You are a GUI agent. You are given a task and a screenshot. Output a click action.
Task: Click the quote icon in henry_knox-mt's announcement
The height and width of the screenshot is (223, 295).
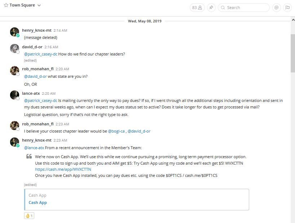(29, 157)
